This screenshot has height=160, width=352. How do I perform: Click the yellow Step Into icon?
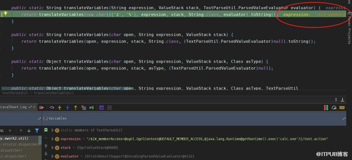click(59, 108)
